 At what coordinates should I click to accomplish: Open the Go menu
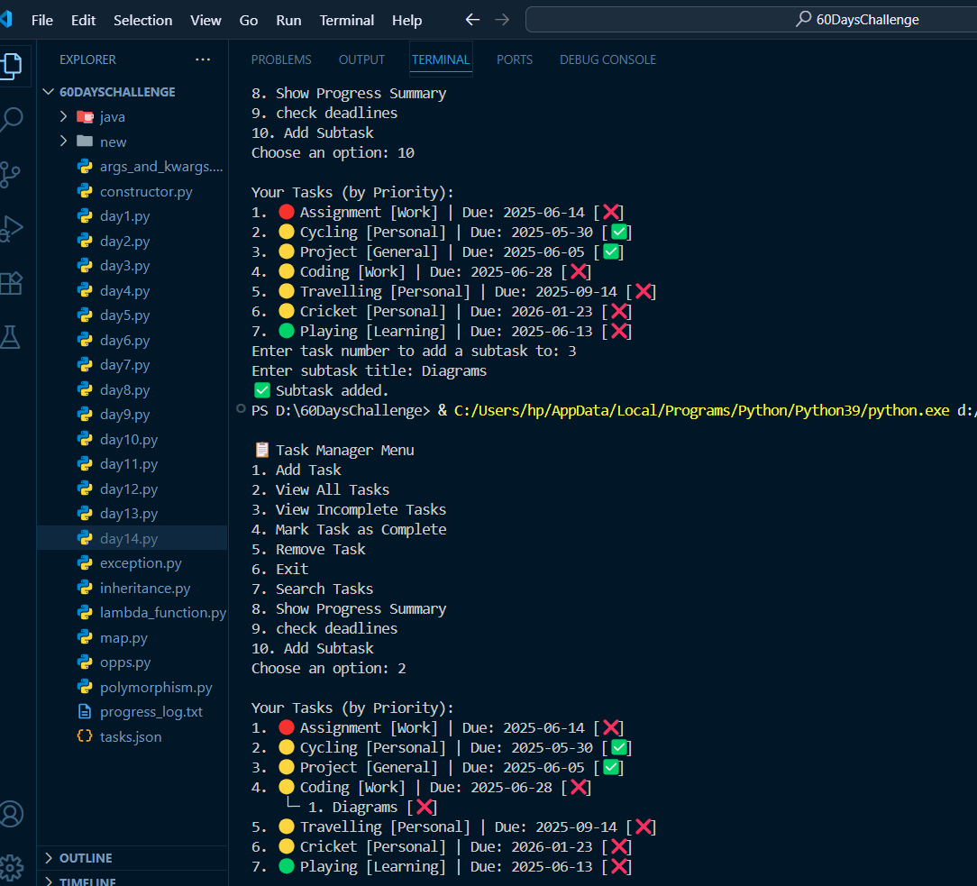249,20
